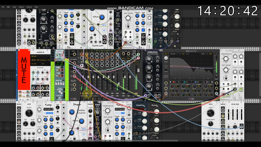Set EQMaster bands display to HIDE
Image resolution: width=261 pixels, height=147 pixels.
point(207,54)
